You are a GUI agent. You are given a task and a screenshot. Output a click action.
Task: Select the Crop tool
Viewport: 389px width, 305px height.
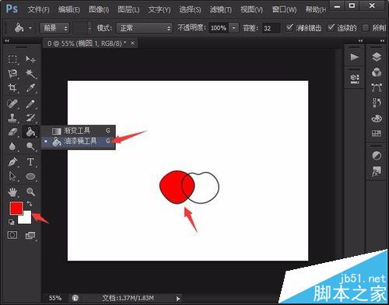(x=12, y=88)
